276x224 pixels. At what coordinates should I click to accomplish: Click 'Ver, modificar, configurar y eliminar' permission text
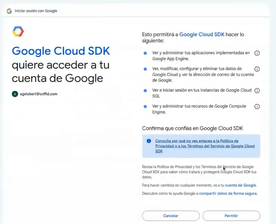pyautogui.click(x=203, y=75)
